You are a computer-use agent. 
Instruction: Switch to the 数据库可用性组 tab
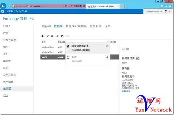coord(76,26)
